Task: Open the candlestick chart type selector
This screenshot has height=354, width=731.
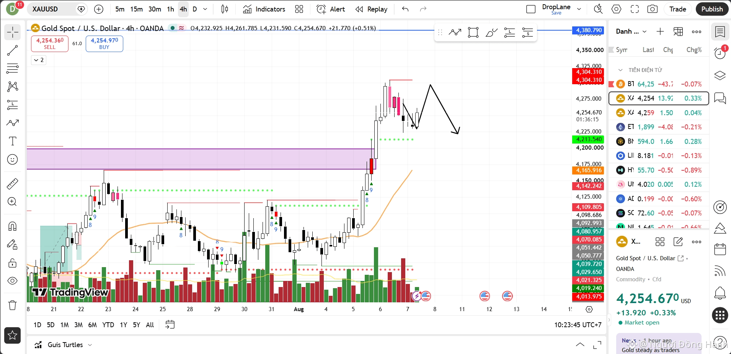Action: click(x=225, y=9)
